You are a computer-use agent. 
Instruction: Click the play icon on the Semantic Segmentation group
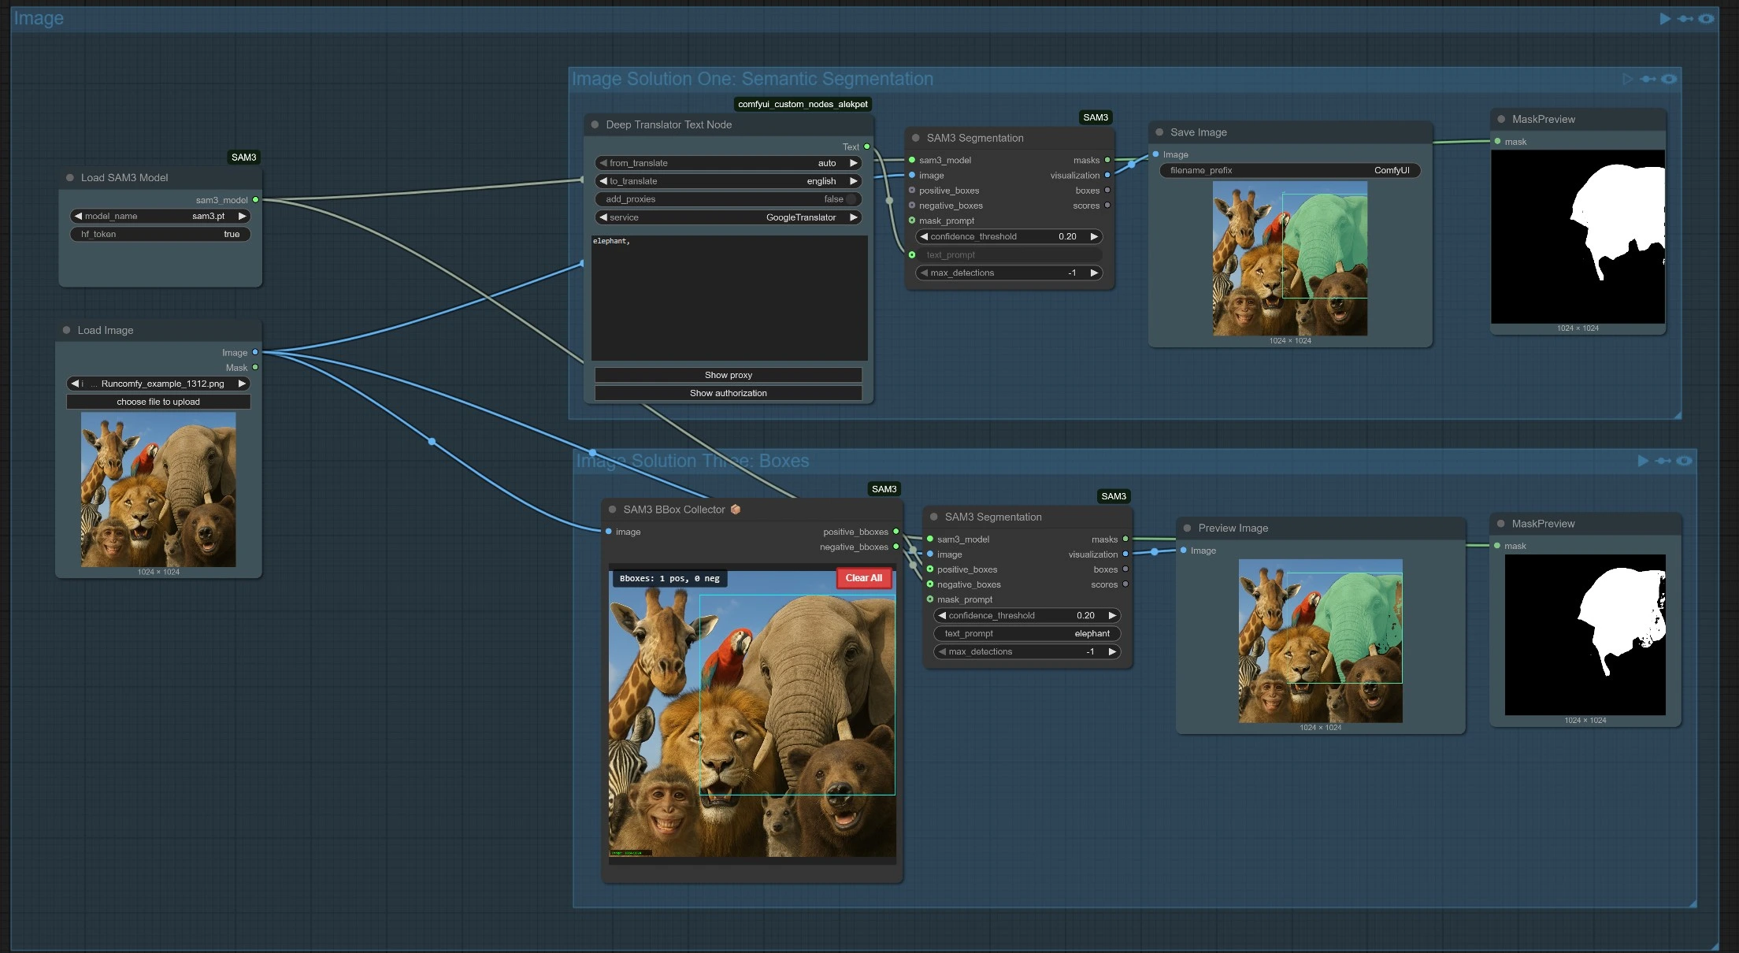click(x=1628, y=79)
